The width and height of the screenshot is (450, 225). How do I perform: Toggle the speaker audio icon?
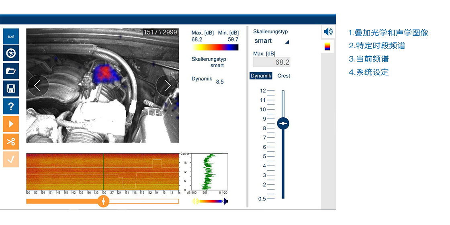click(328, 32)
